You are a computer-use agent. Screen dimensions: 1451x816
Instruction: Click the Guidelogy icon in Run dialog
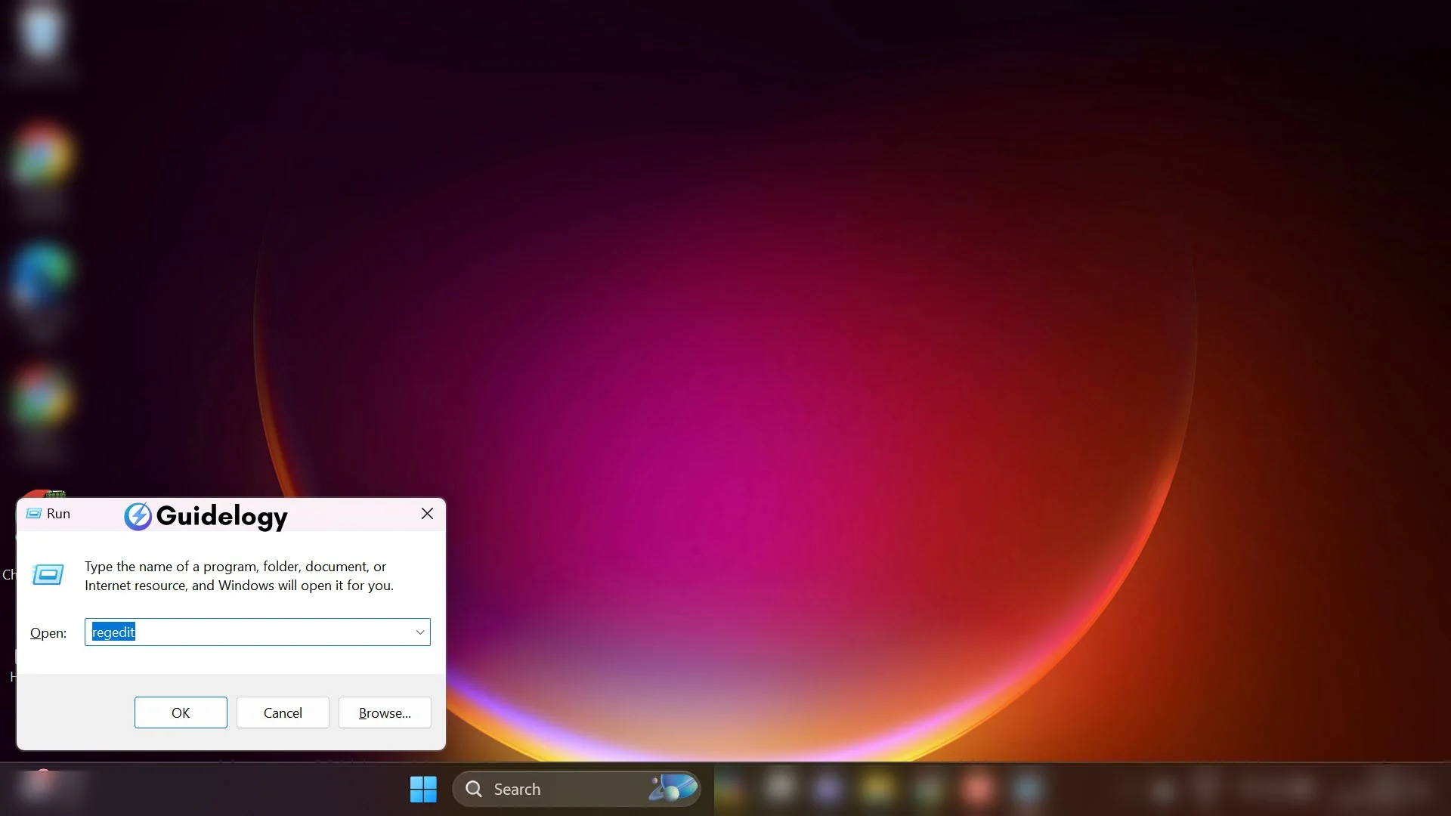tap(137, 516)
